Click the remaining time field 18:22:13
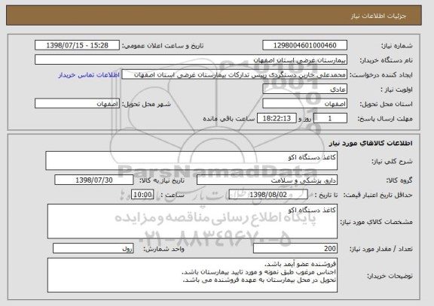The image size is (434, 306). coord(277,118)
